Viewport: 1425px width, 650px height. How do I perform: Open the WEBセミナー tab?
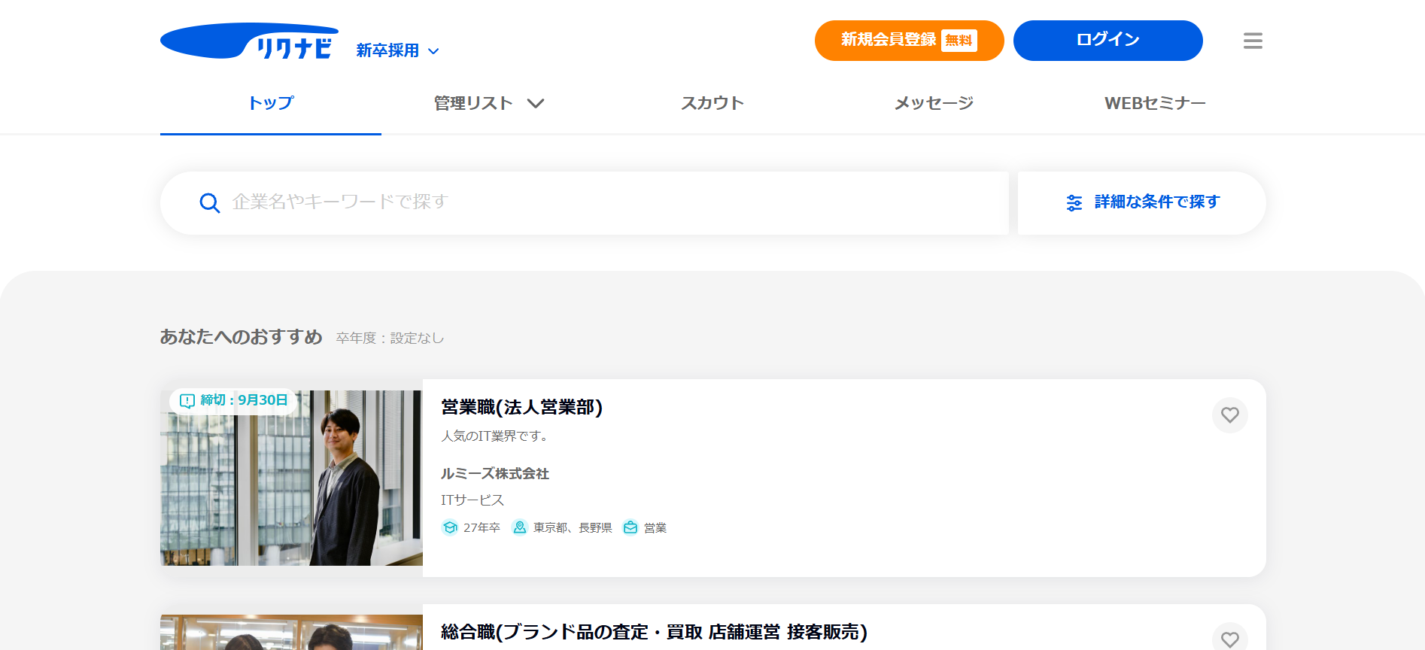coord(1155,103)
